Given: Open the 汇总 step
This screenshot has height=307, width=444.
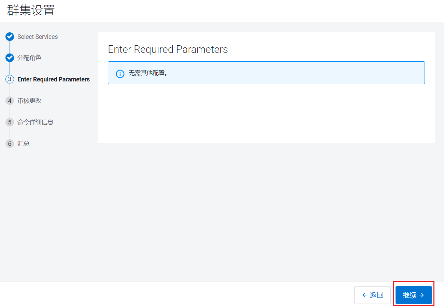Looking at the screenshot, I should click(x=24, y=143).
